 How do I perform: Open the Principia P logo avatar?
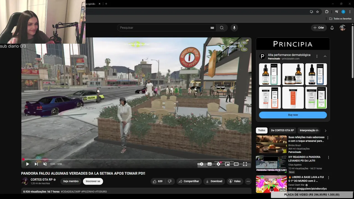262,56
